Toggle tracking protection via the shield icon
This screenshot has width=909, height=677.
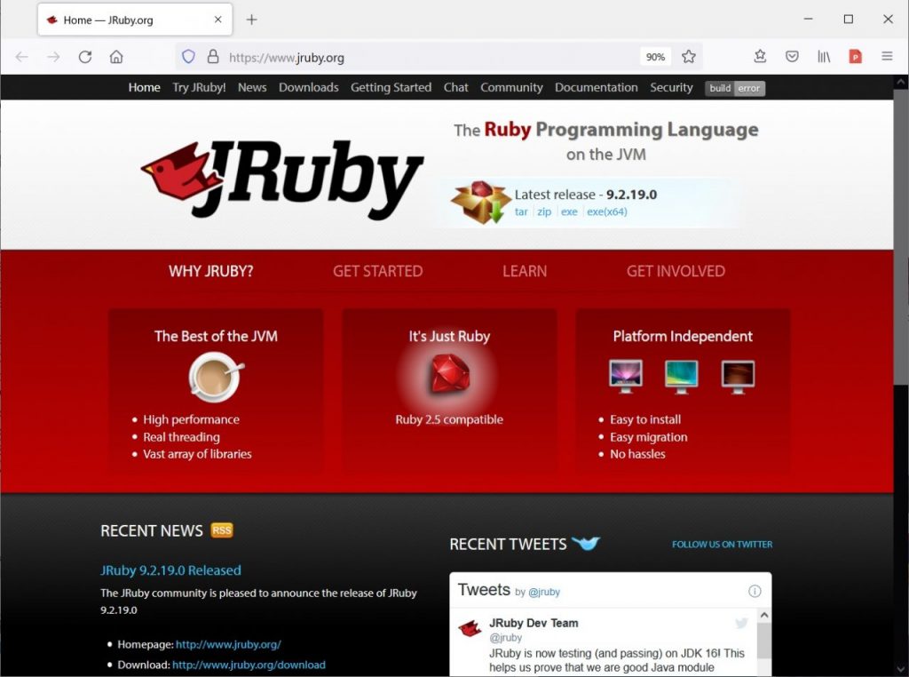tap(188, 55)
